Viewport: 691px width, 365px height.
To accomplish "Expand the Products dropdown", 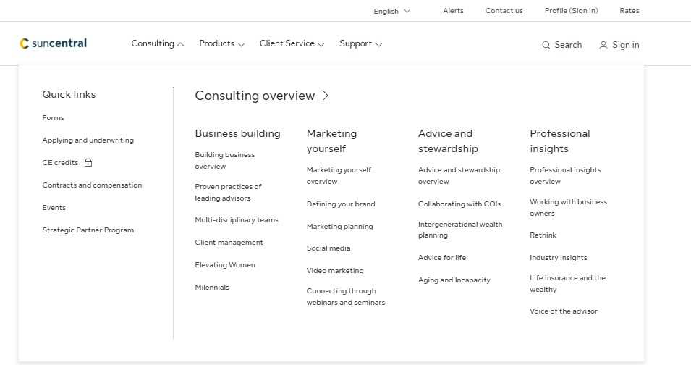I will [x=221, y=44].
